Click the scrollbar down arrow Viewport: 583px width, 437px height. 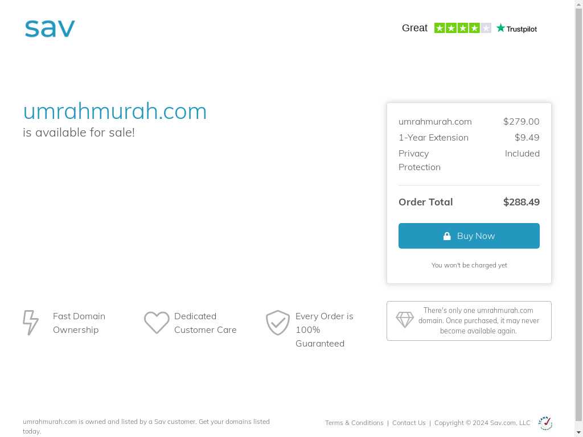[579, 432]
